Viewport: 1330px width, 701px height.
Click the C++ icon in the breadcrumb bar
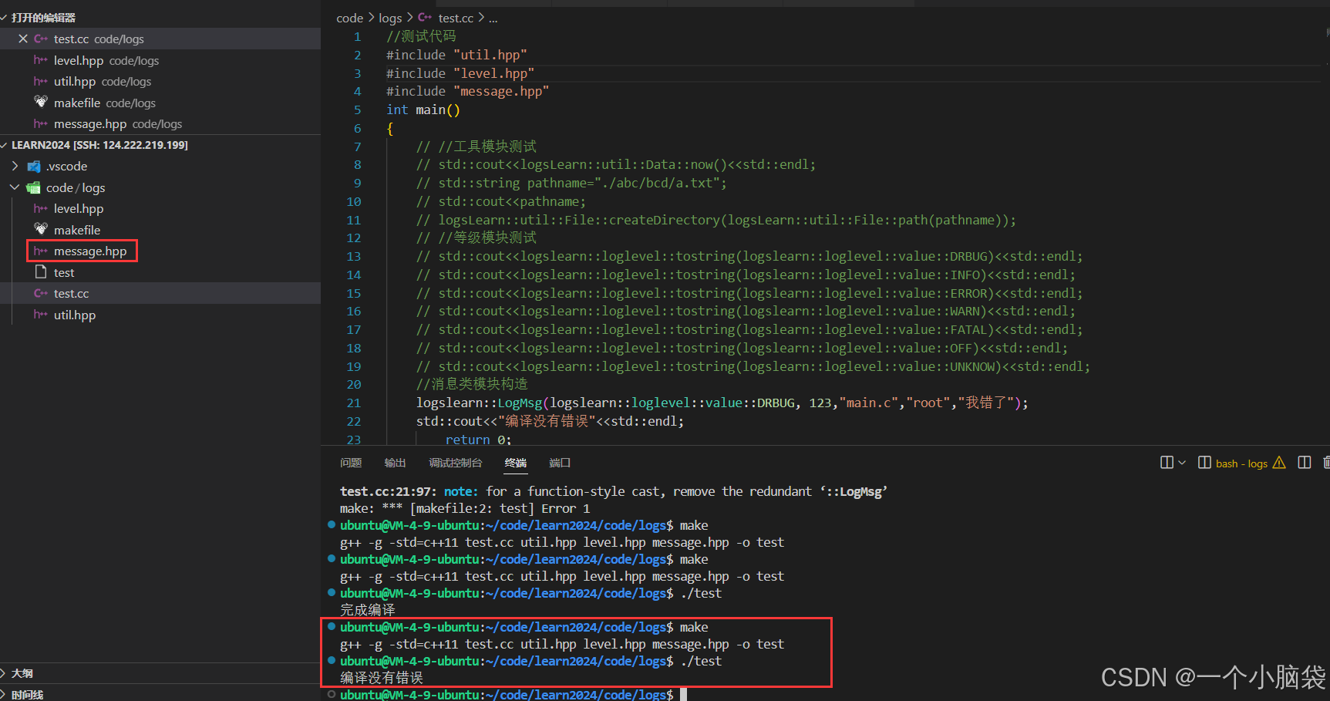pyautogui.click(x=425, y=17)
